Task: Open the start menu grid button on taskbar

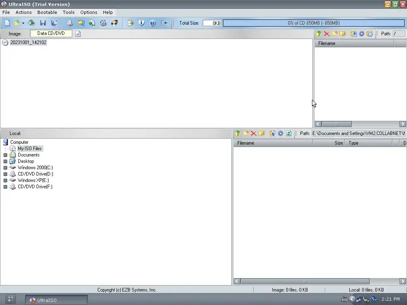Action: pos(11,299)
